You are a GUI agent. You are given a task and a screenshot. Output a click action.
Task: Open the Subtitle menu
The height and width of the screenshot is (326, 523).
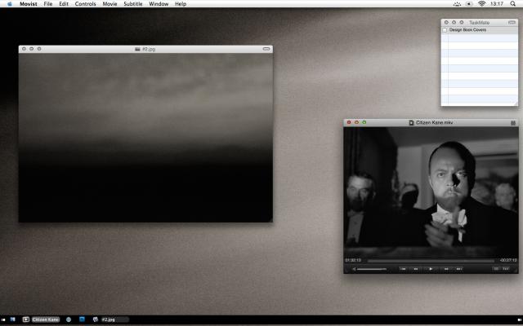point(132,4)
